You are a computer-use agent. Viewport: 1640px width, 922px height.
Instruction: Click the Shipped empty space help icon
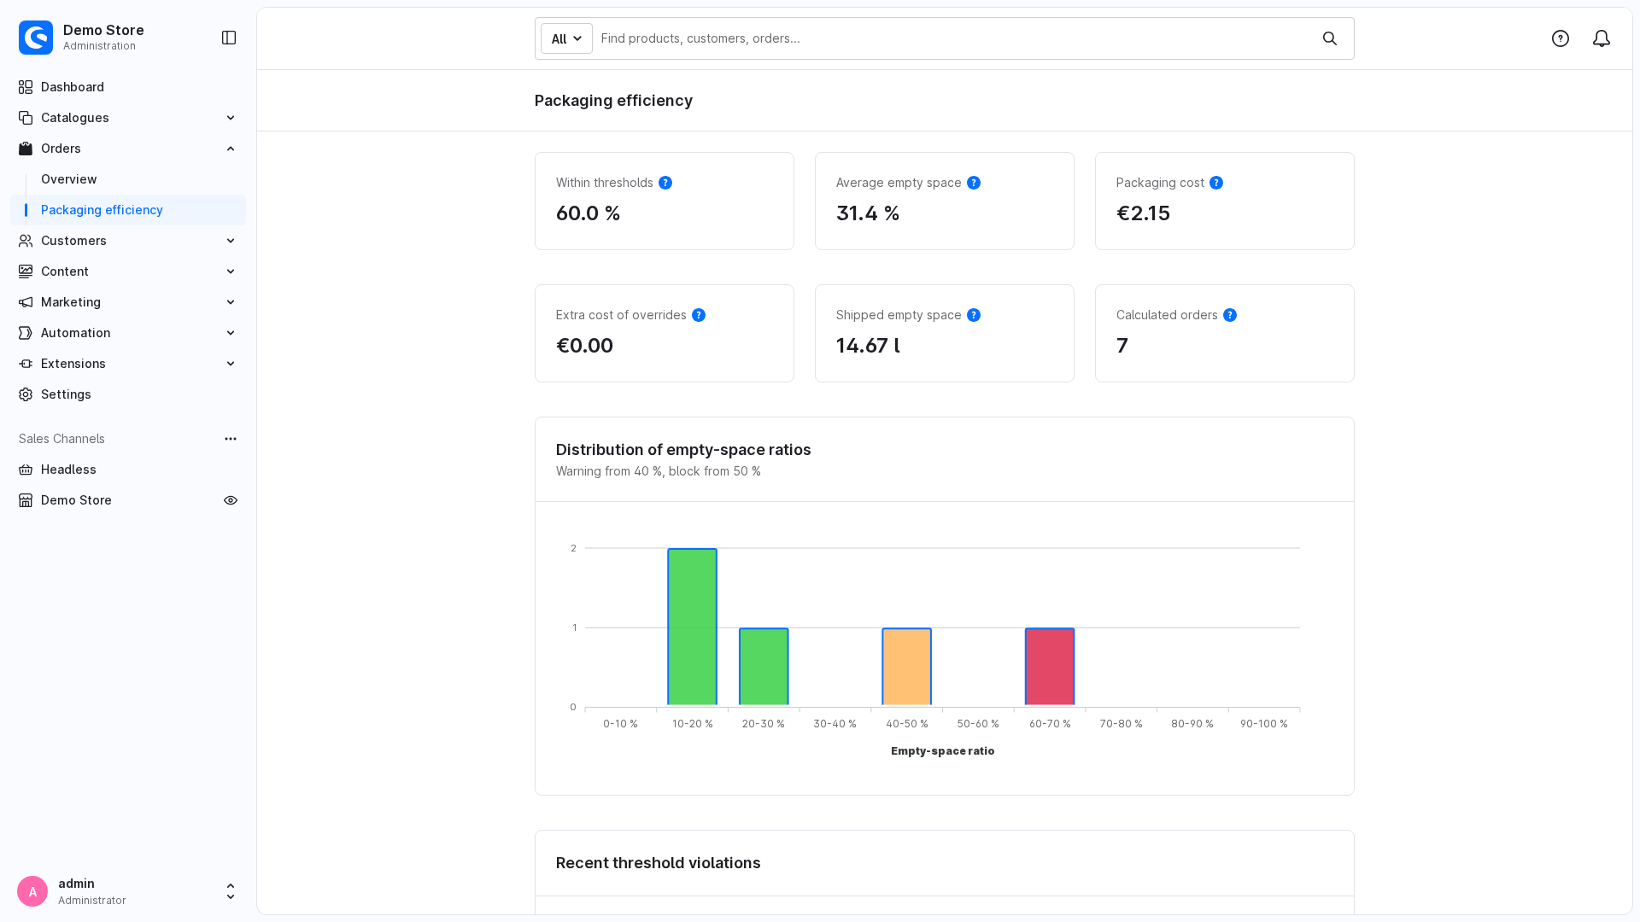(x=974, y=315)
